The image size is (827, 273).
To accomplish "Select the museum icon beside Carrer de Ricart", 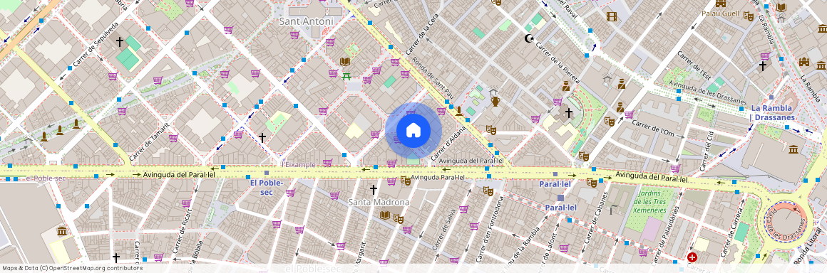I will tap(62, 231).
